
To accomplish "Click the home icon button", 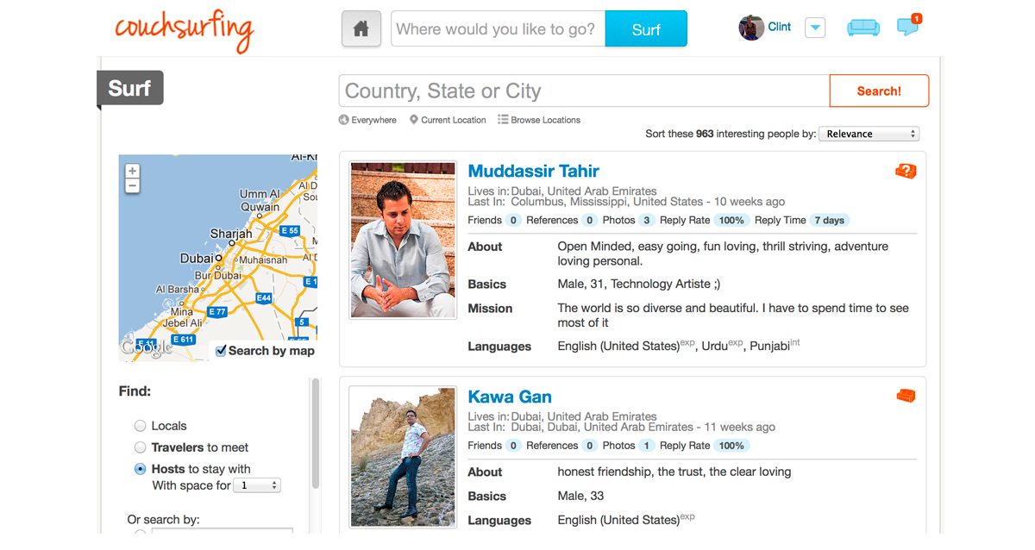I will point(361,29).
